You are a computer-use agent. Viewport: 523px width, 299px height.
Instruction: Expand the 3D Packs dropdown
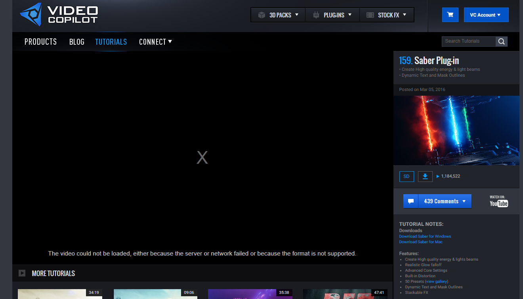[x=278, y=15]
